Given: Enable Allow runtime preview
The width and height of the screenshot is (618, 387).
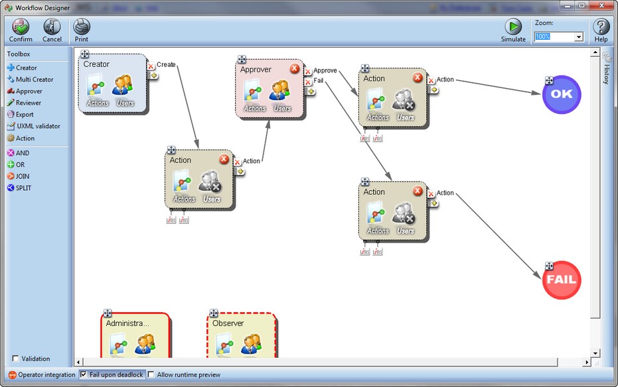Looking at the screenshot, I should click(151, 374).
